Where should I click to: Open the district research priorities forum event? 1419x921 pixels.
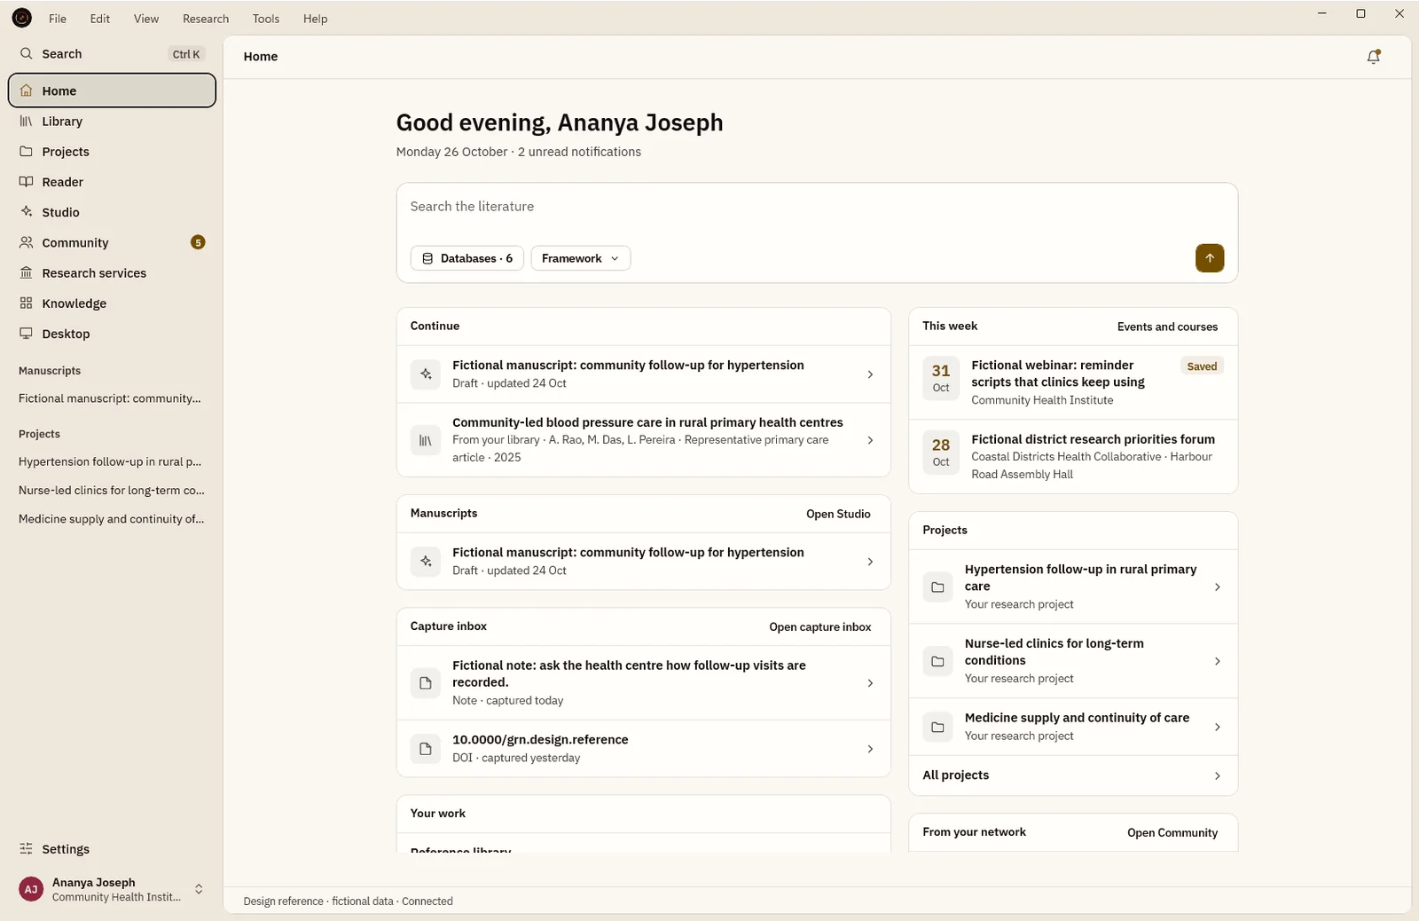[x=1073, y=456]
